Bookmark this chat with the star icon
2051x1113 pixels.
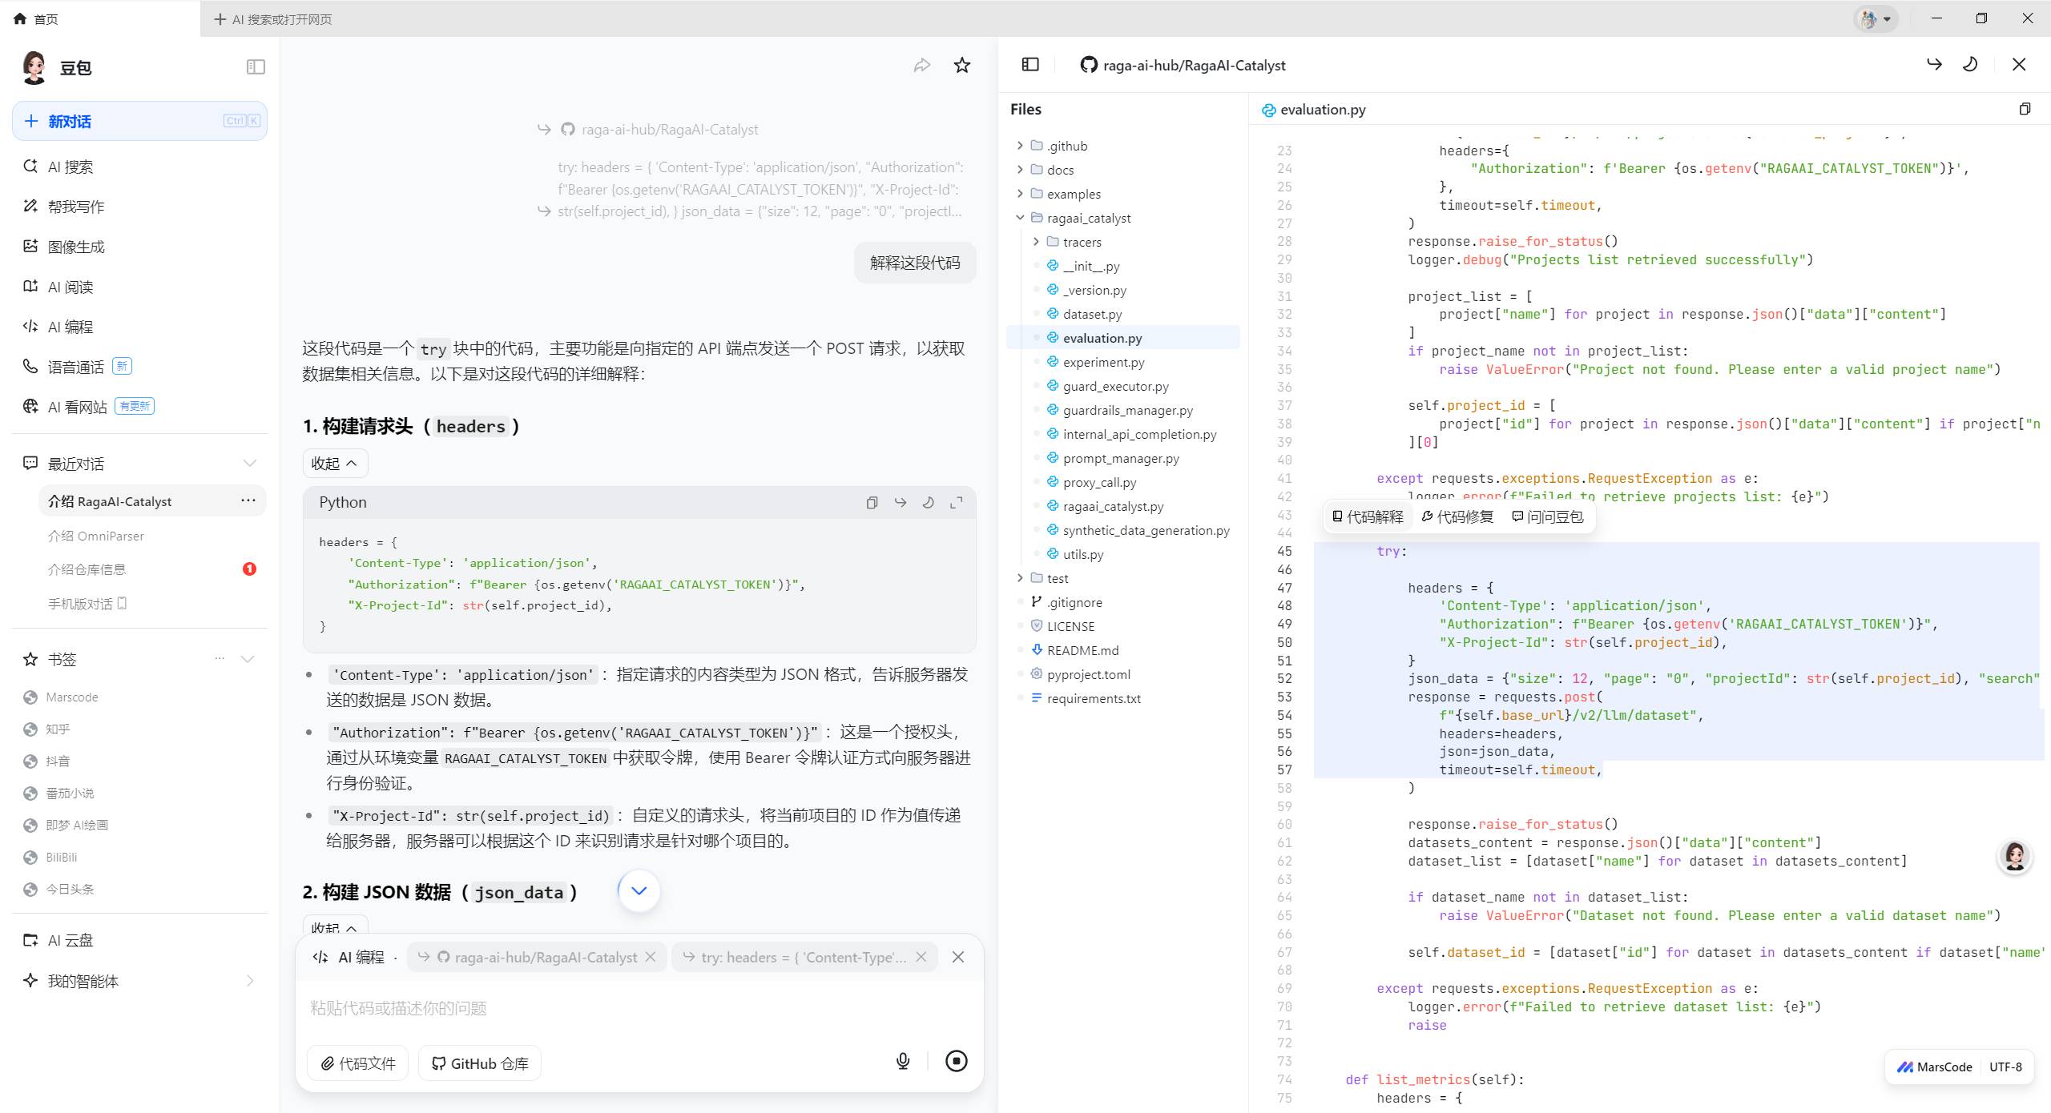point(962,66)
